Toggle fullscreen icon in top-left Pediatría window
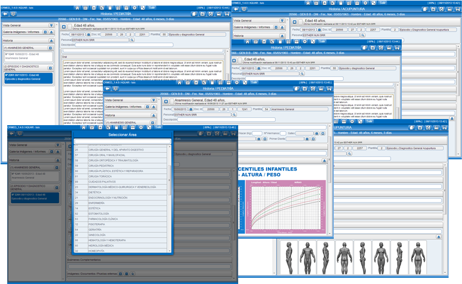The width and height of the screenshot is (462, 284). point(143,8)
